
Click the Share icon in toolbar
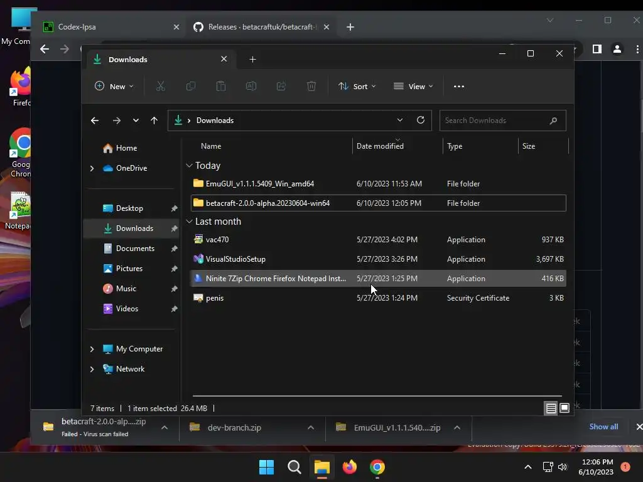click(x=281, y=86)
